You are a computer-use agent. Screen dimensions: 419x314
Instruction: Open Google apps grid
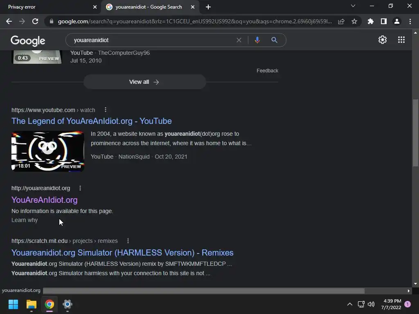(401, 40)
